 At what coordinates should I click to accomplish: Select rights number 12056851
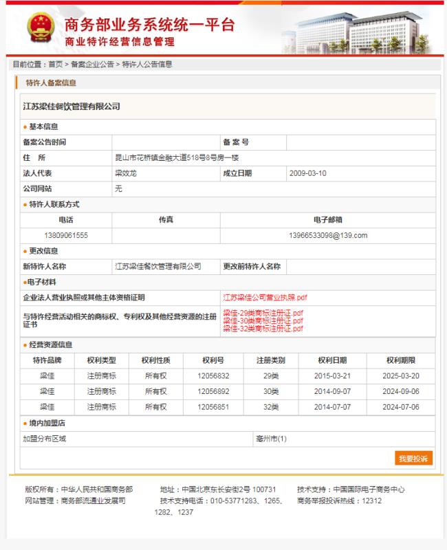tap(213, 407)
